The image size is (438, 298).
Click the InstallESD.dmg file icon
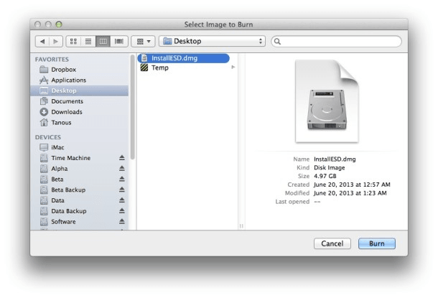[x=144, y=58]
